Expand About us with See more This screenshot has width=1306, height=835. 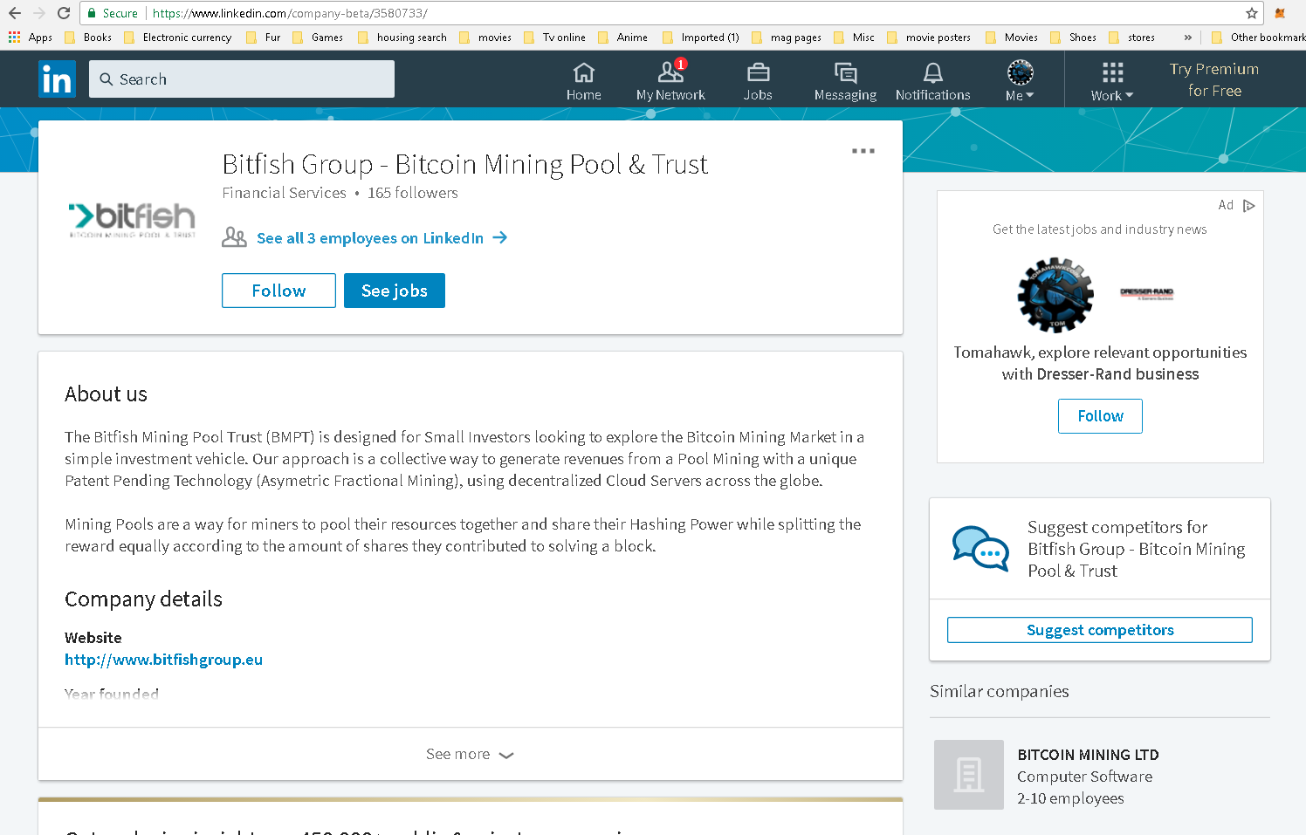point(470,754)
